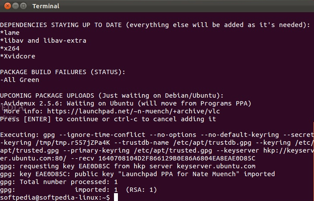Click the softpedia@softpedia-linux prompt text
The height and width of the screenshot is (201, 314).
(x=55, y=198)
